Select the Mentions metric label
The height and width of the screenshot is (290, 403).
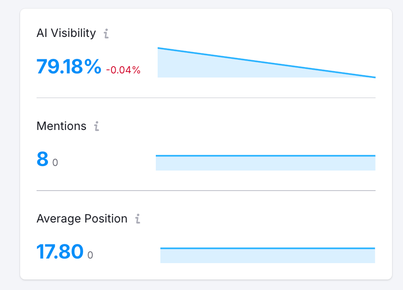pyautogui.click(x=61, y=126)
